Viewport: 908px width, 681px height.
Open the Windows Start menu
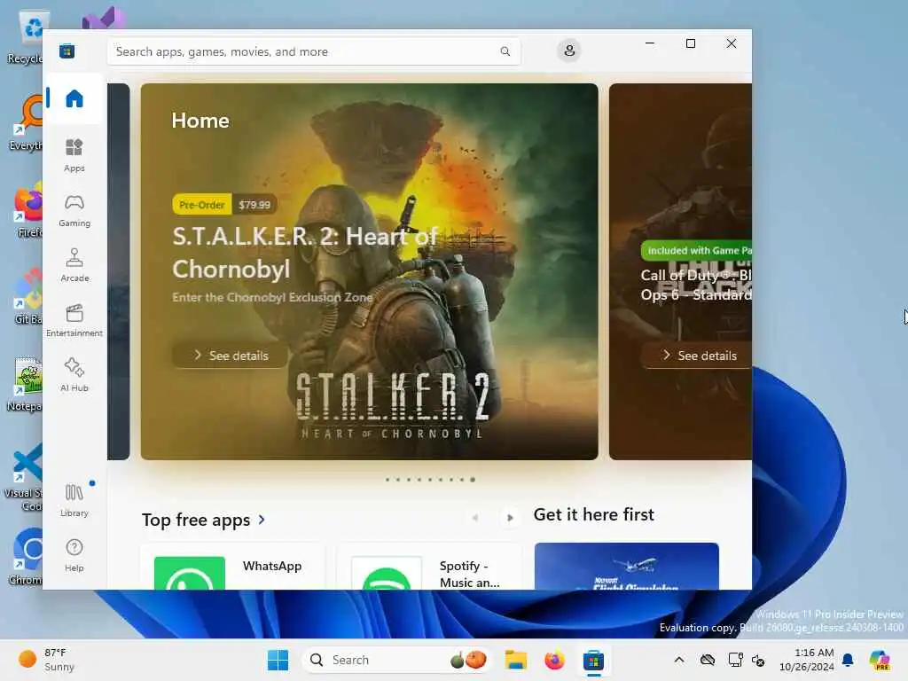click(x=278, y=660)
